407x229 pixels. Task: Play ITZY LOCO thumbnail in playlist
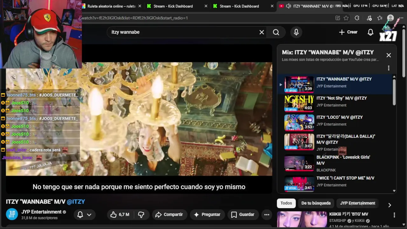[x=299, y=122]
